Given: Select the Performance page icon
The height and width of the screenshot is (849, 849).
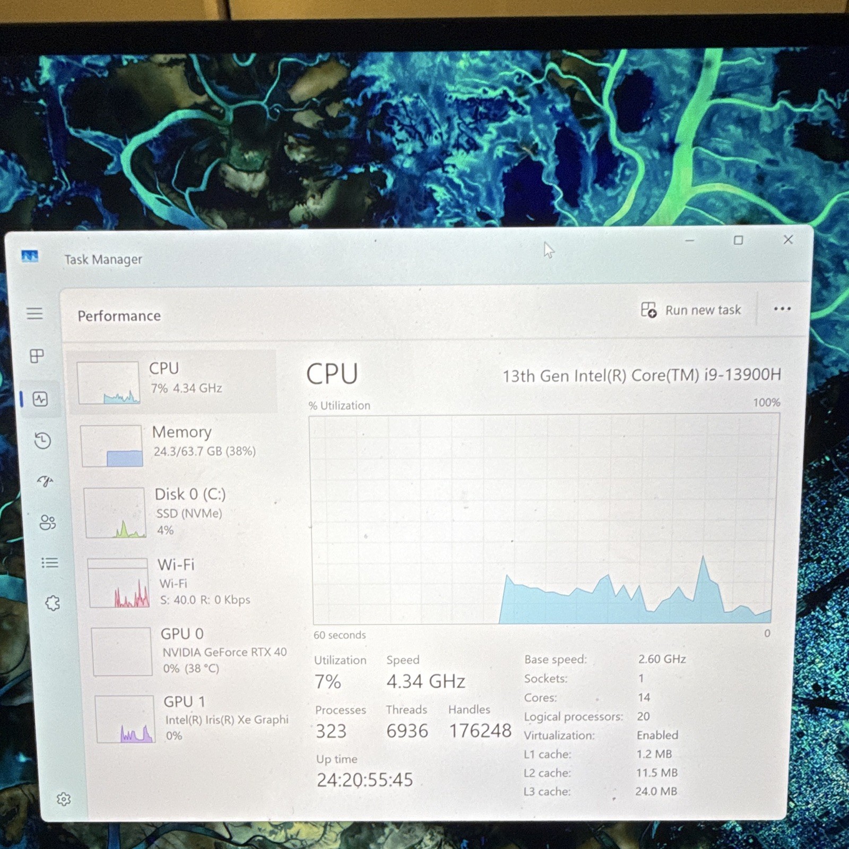Looking at the screenshot, I should 40,398.
